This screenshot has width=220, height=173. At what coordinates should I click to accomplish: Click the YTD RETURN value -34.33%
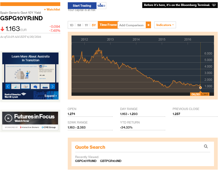point(126,127)
